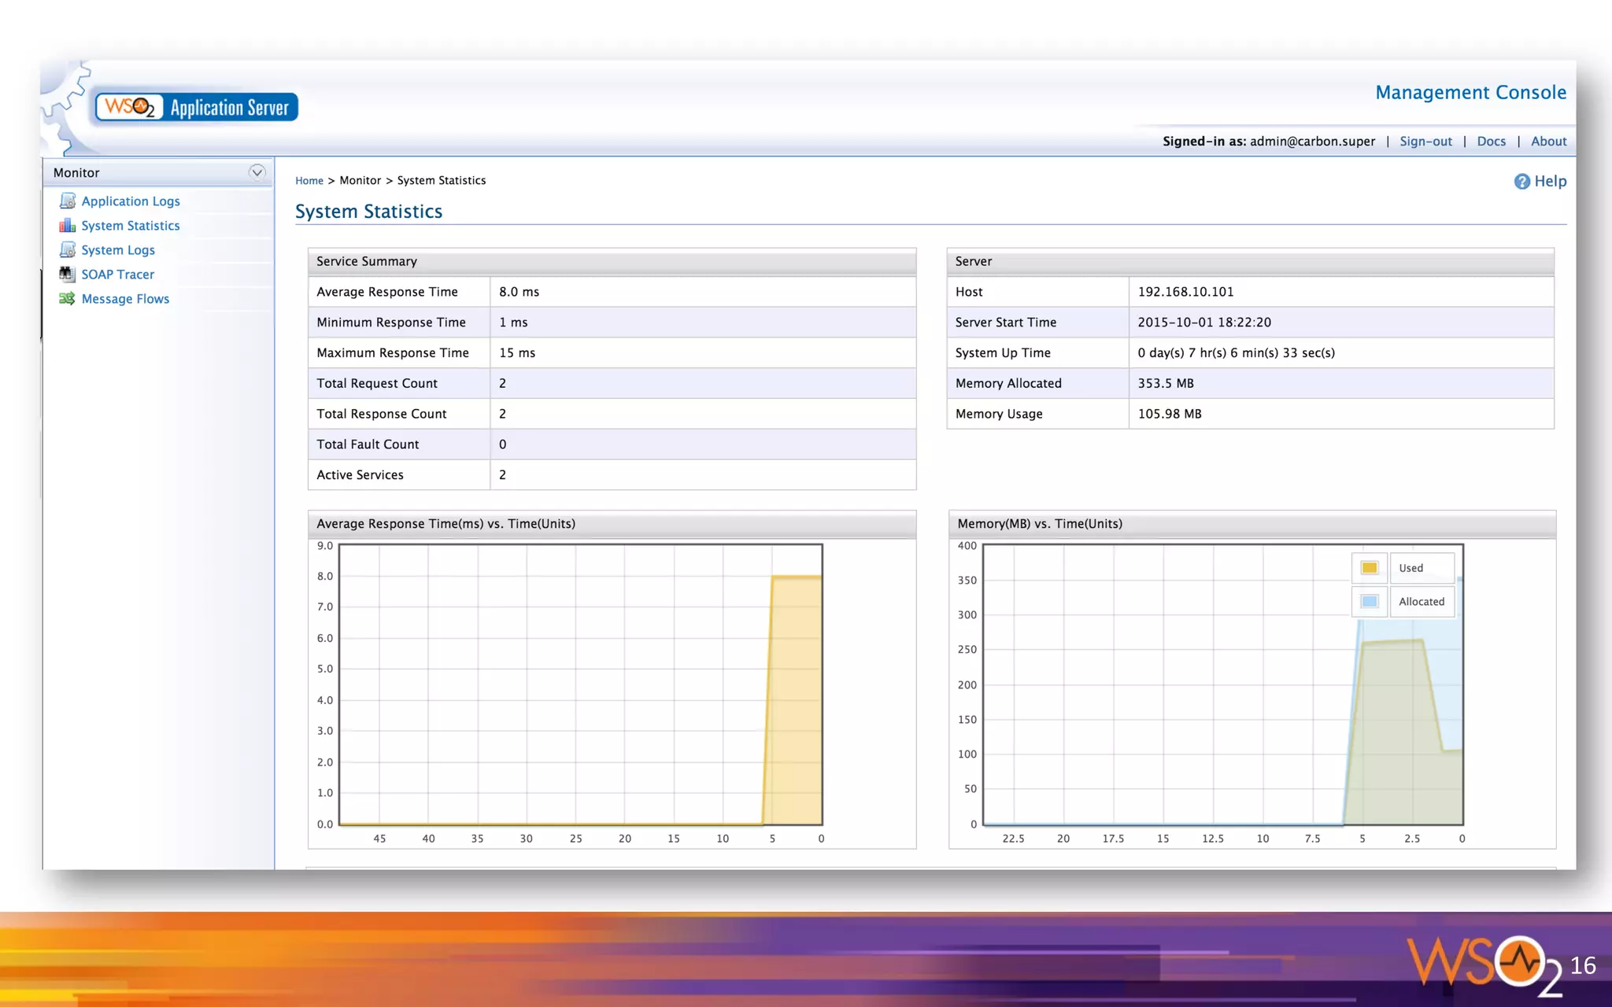
Task: Click the WSO2 logo on slide footer
Action: (x=1484, y=964)
